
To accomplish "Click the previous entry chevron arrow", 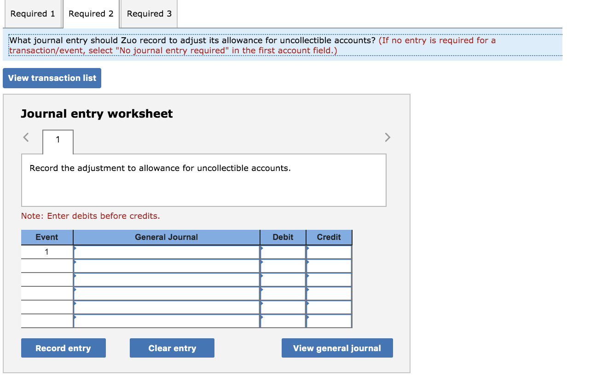I will point(26,137).
